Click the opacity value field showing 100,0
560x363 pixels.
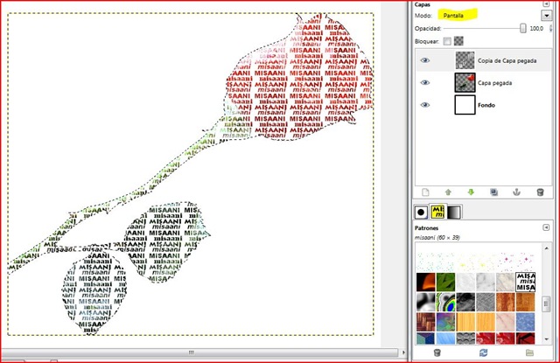(536, 28)
